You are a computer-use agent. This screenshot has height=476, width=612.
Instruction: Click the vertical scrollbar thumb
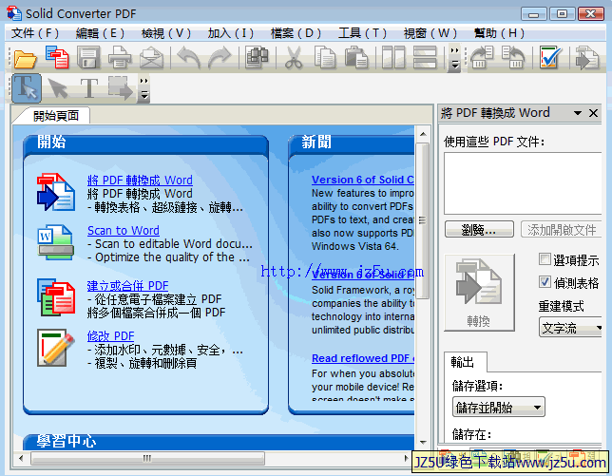[x=423, y=220]
